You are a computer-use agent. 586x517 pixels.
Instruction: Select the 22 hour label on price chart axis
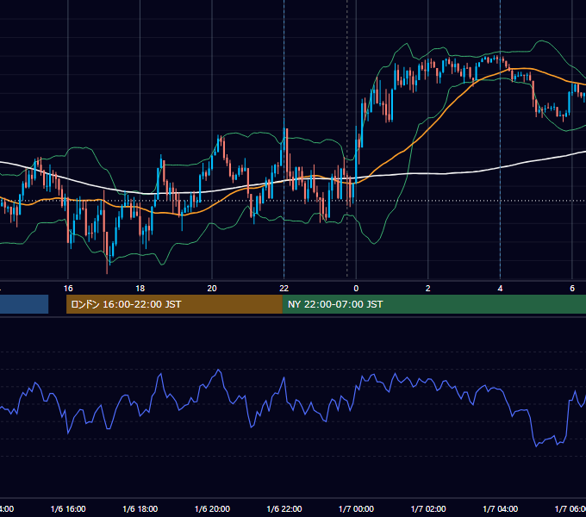[x=284, y=288]
